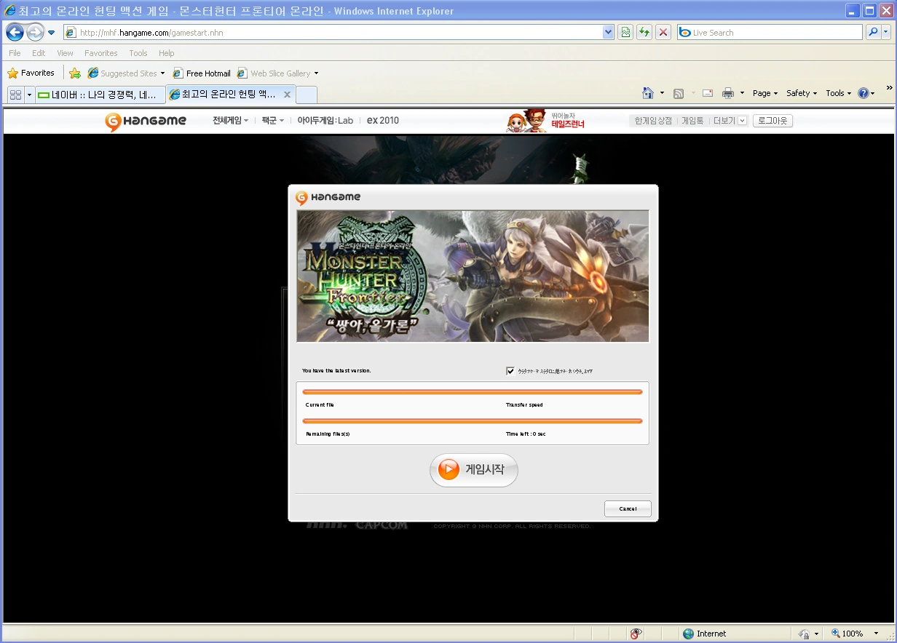Image resolution: width=897 pixels, height=643 pixels.
Task: Open the Favorites menu in menu bar
Action: point(100,53)
